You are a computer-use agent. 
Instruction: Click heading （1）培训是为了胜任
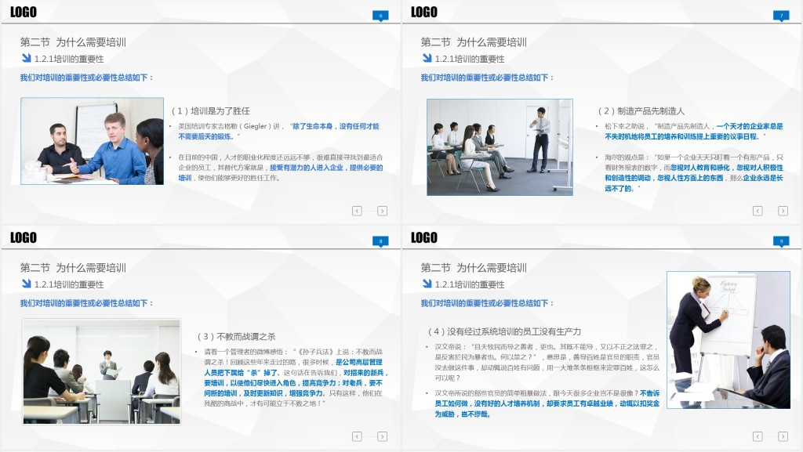(x=210, y=111)
